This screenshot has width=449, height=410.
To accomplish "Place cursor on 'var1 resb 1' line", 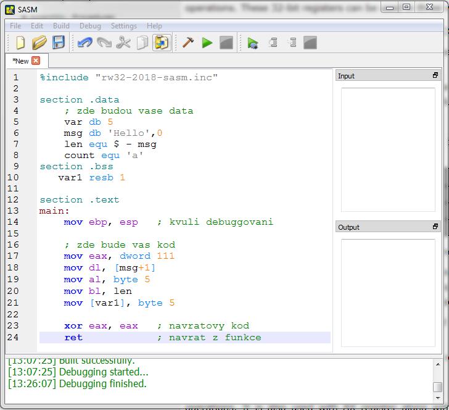I will 92,178.
